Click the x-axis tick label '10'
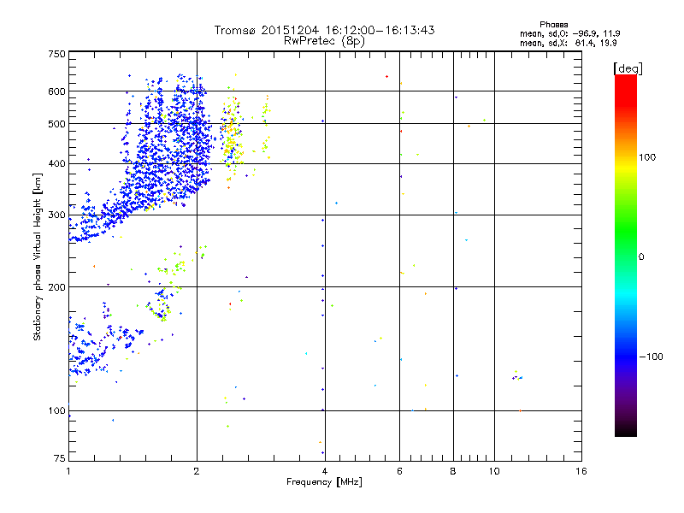The height and width of the screenshot is (513, 684). coord(494,471)
